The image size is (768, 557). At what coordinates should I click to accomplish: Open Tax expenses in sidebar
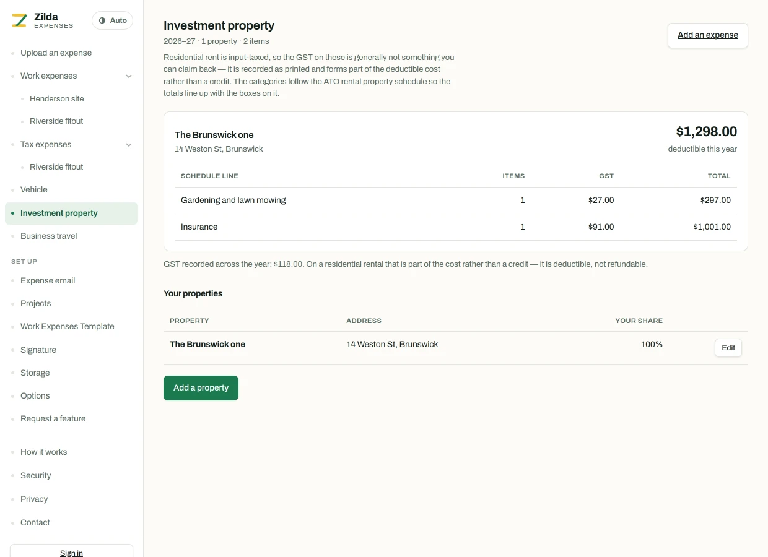click(x=46, y=144)
